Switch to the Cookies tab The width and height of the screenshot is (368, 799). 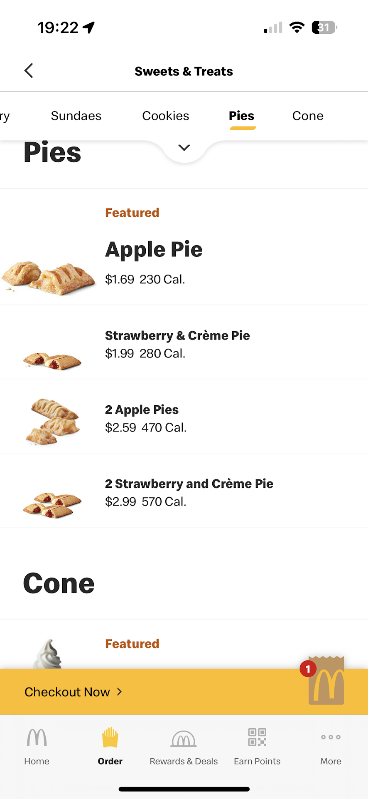coord(165,116)
